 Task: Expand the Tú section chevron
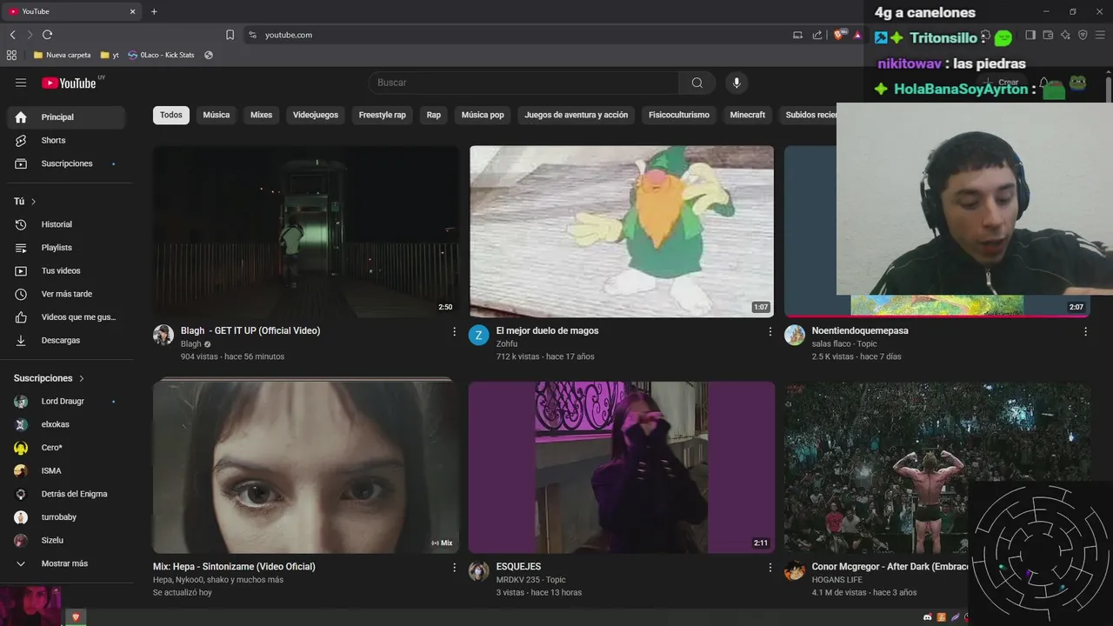click(34, 202)
